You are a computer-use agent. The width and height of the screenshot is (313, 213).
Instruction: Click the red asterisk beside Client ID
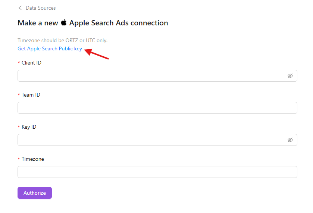19,63
